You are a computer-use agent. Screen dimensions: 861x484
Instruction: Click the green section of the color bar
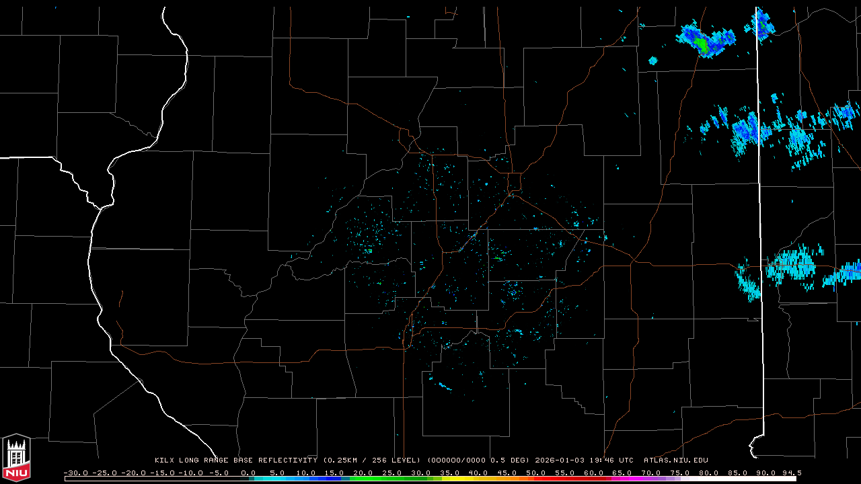[377, 479]
